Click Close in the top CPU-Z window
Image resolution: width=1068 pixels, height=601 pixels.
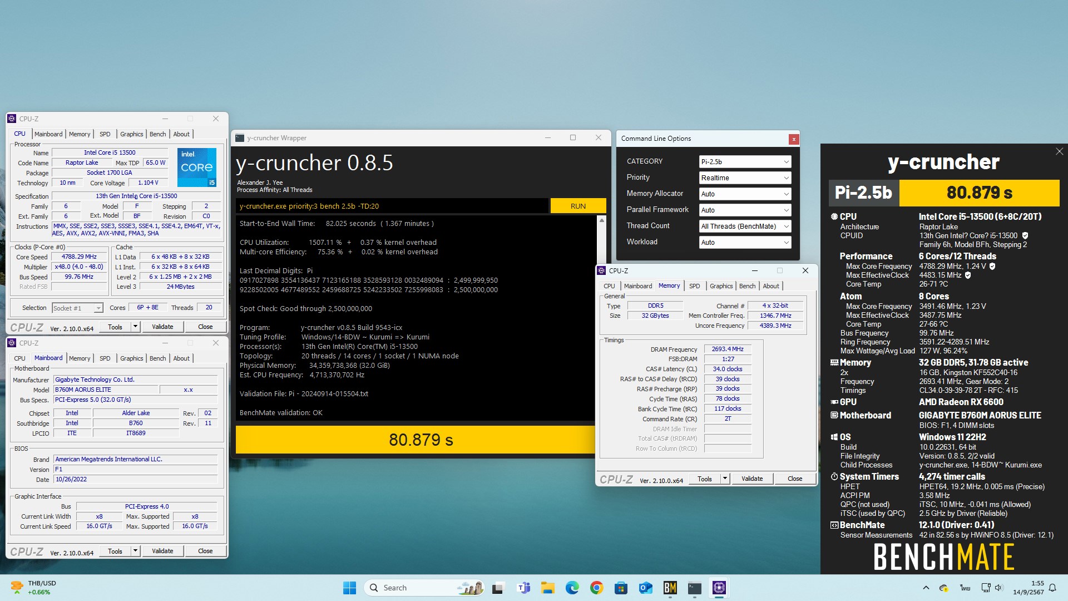[205, 327]
